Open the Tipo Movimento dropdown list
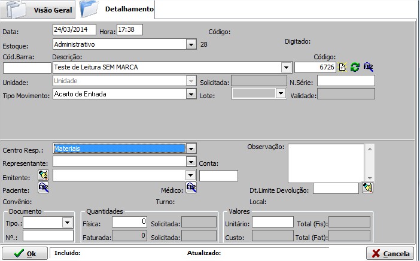Screen dimensions: 420x261 191,94
